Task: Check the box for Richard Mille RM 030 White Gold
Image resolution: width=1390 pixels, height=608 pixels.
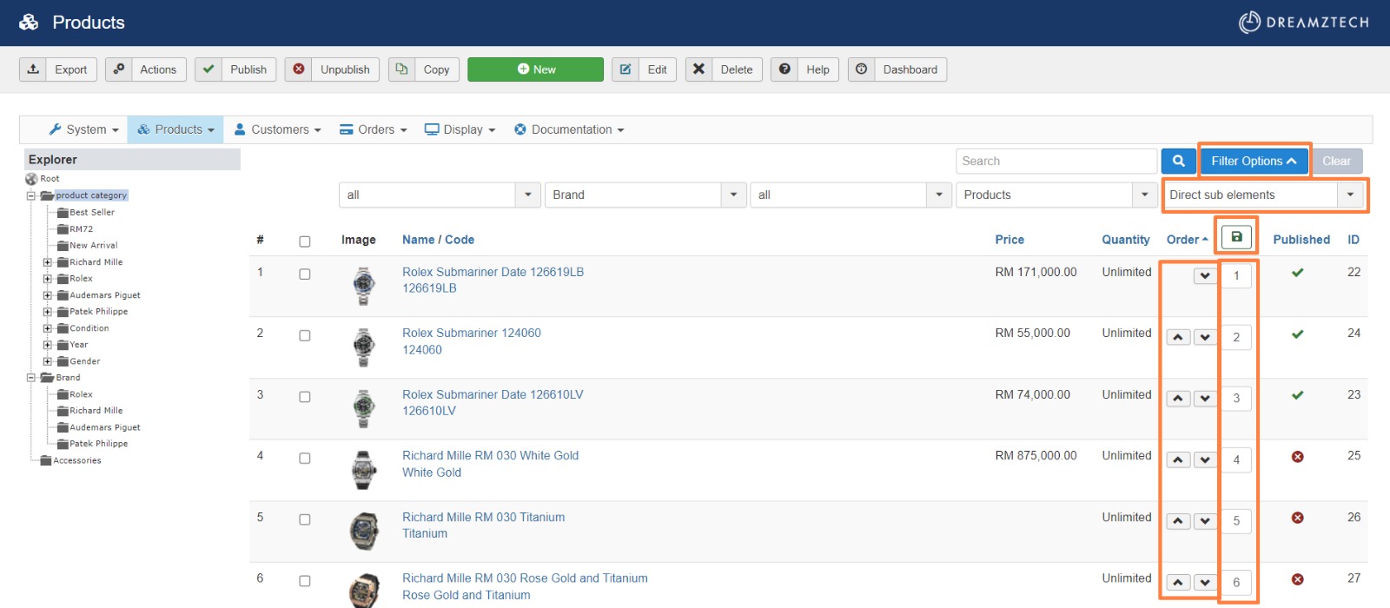Action: (x=305, y=459)
